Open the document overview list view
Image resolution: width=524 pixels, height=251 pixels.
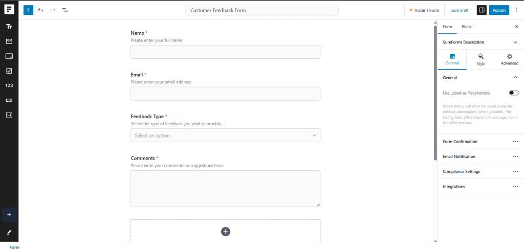pos(65,10)
